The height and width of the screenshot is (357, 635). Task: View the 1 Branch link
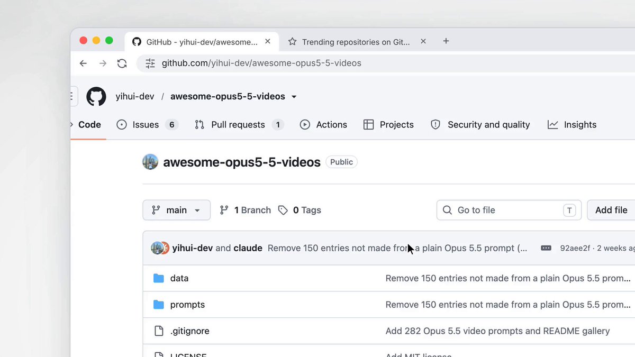pyautogui.click(x=246, y=210)
